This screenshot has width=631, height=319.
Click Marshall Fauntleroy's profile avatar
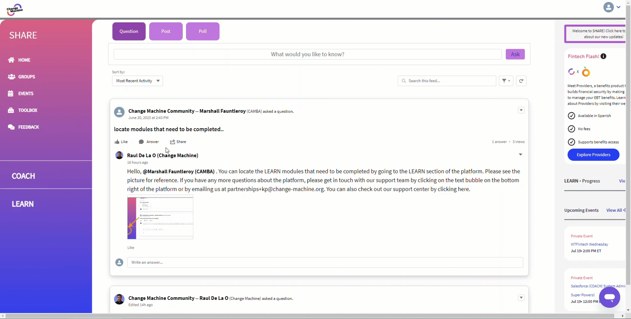click(x=119, y=112)
